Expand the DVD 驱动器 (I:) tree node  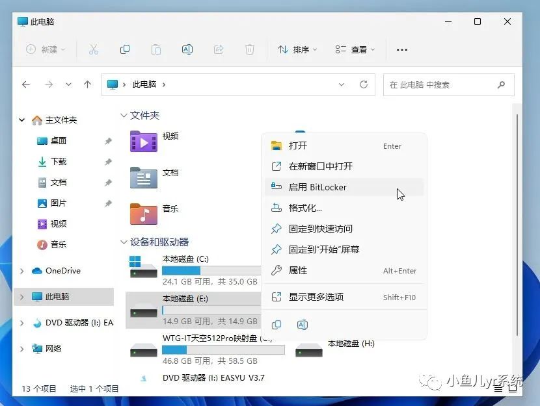point(21,323)
